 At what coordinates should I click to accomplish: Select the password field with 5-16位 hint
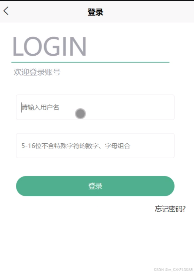(95, 146)
